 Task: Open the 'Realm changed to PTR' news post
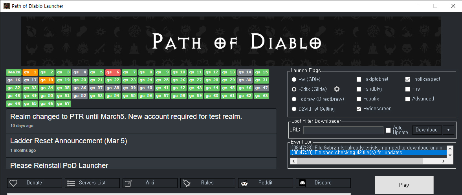pyautogui.click(x=141, y=121)
